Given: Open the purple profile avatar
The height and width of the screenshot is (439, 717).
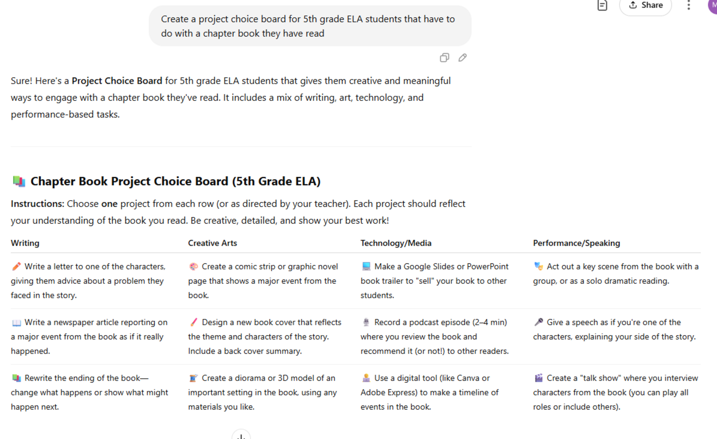Looking at the screenshot, I should click(713, 5).
